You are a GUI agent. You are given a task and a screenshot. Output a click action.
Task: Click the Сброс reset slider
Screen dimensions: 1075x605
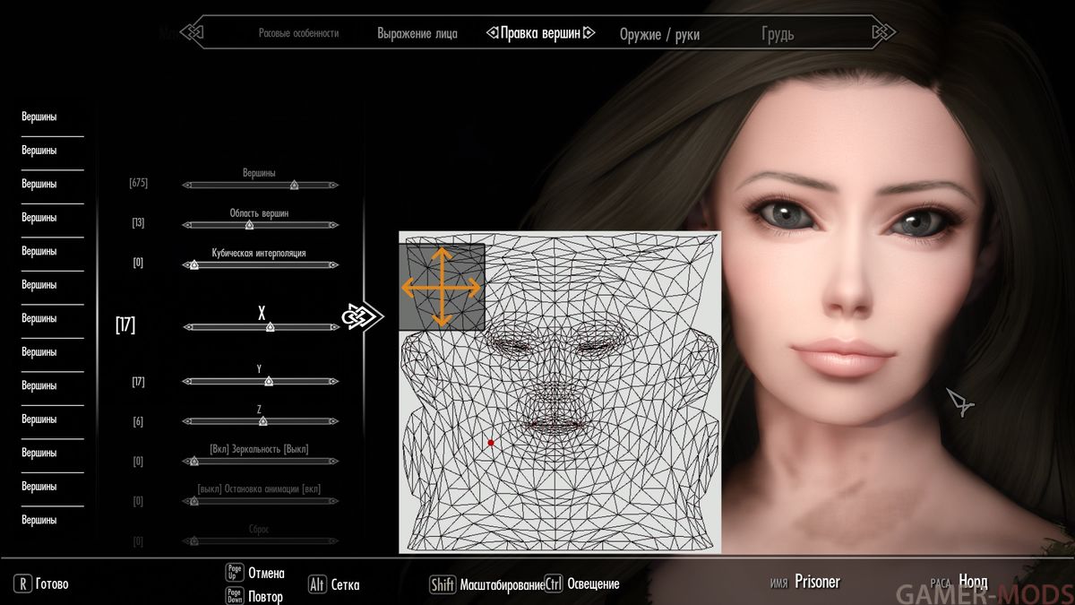(x=260, y=540)
